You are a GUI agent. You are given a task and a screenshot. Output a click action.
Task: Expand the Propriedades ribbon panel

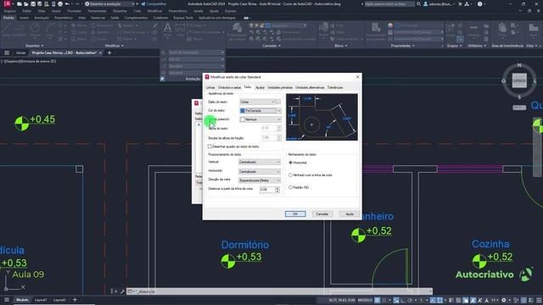[x=402, y=46]
